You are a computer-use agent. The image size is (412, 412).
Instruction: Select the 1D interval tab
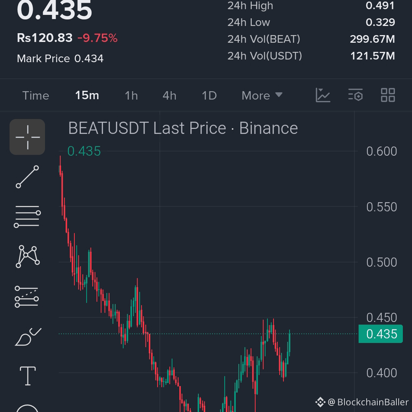pos(209,95)
